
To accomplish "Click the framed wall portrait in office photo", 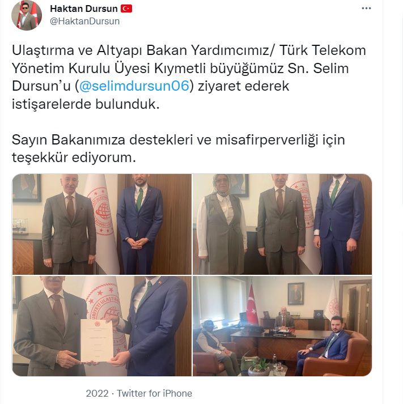I will point(295,294).
